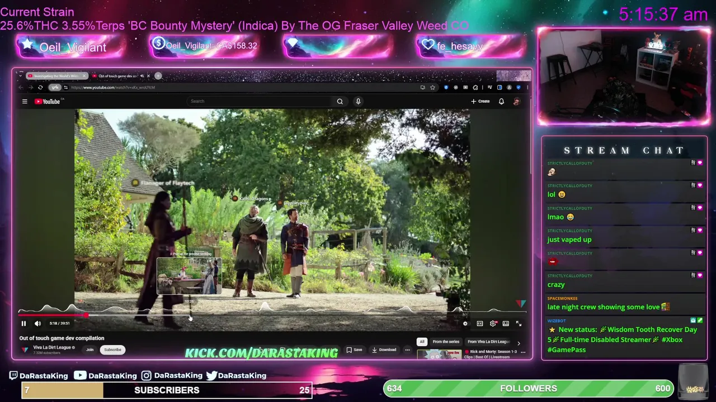Pause the YouTube video
716x402 pixels.
[23, 323]
